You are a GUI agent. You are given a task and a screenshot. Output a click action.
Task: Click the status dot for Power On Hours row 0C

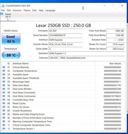pyautogui.click(x=4, y=107)
